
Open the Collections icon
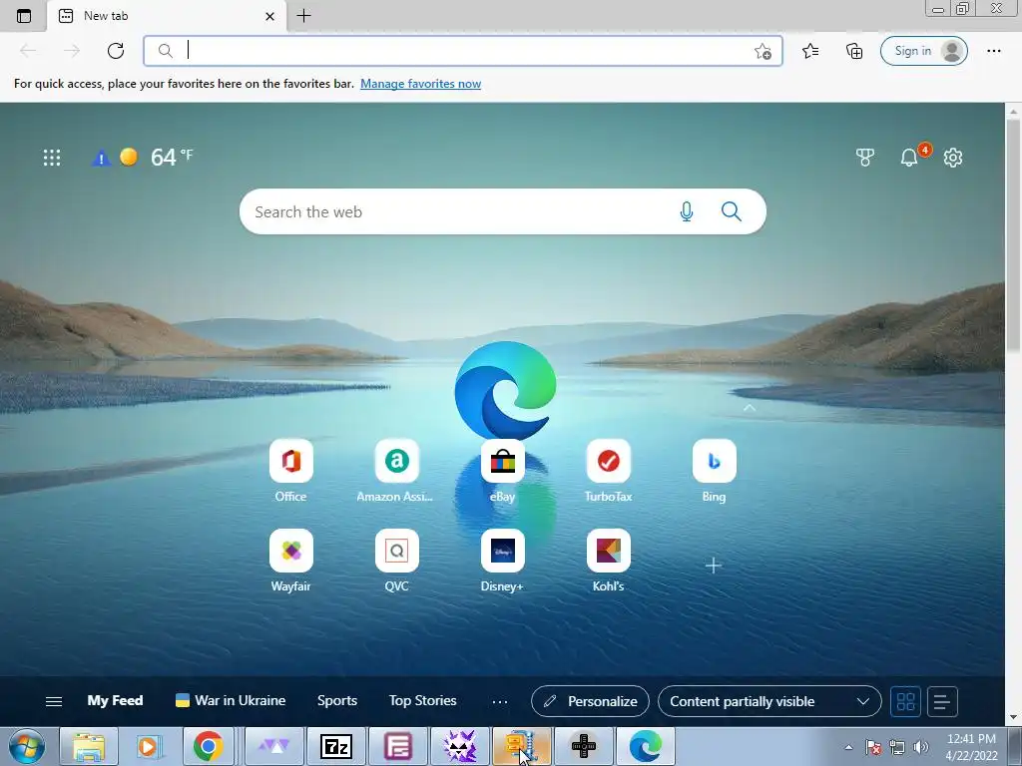[x=854, y=51]
